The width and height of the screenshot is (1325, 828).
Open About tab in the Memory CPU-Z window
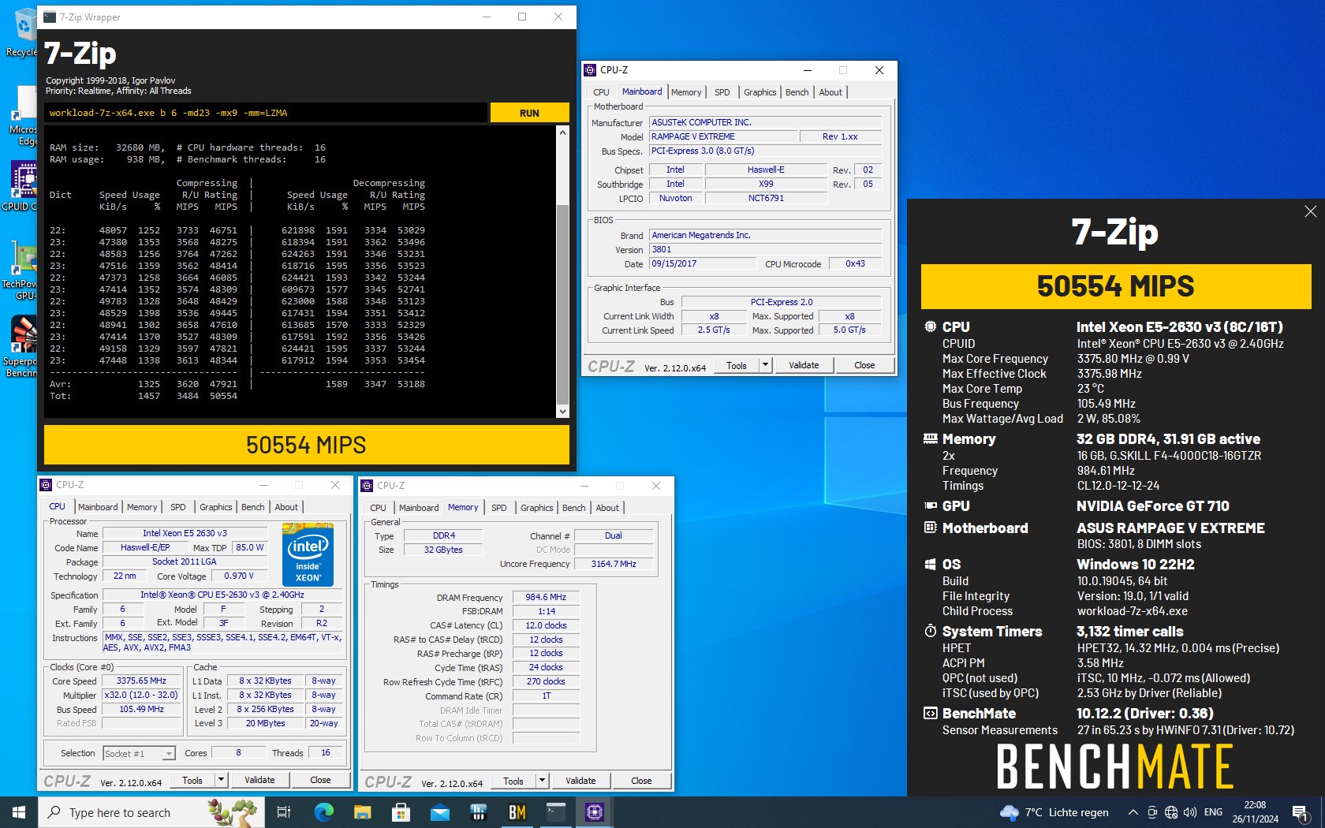[x=607, y=508]
